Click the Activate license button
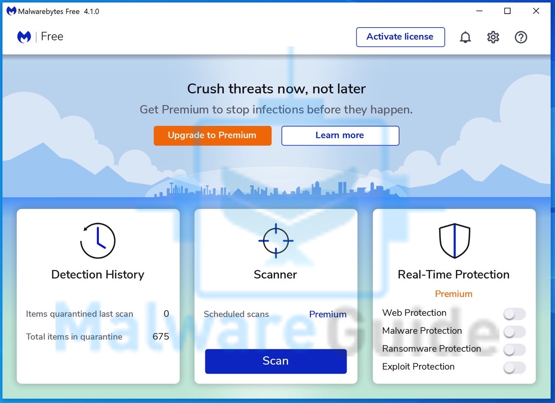 click(400, 37)
